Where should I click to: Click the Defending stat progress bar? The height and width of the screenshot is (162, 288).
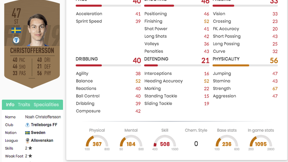(177, 65)
